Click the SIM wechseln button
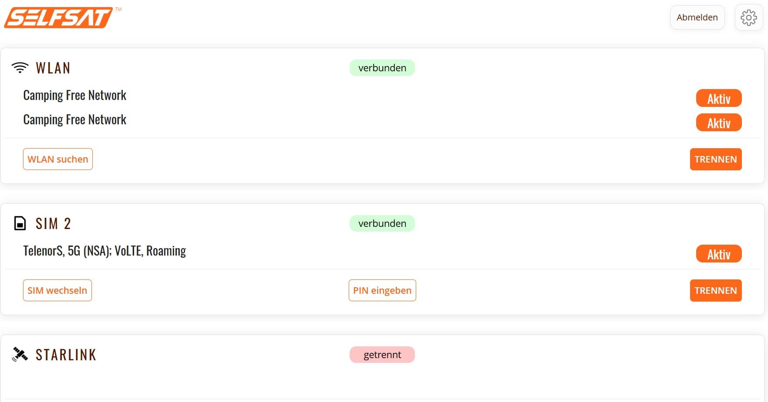Viewport: 768px width, 402px height. [57, 290]
